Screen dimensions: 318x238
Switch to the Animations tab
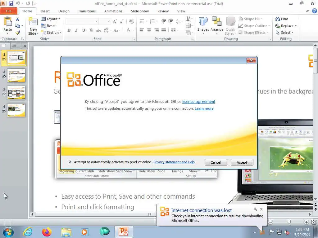click(113, 11)
